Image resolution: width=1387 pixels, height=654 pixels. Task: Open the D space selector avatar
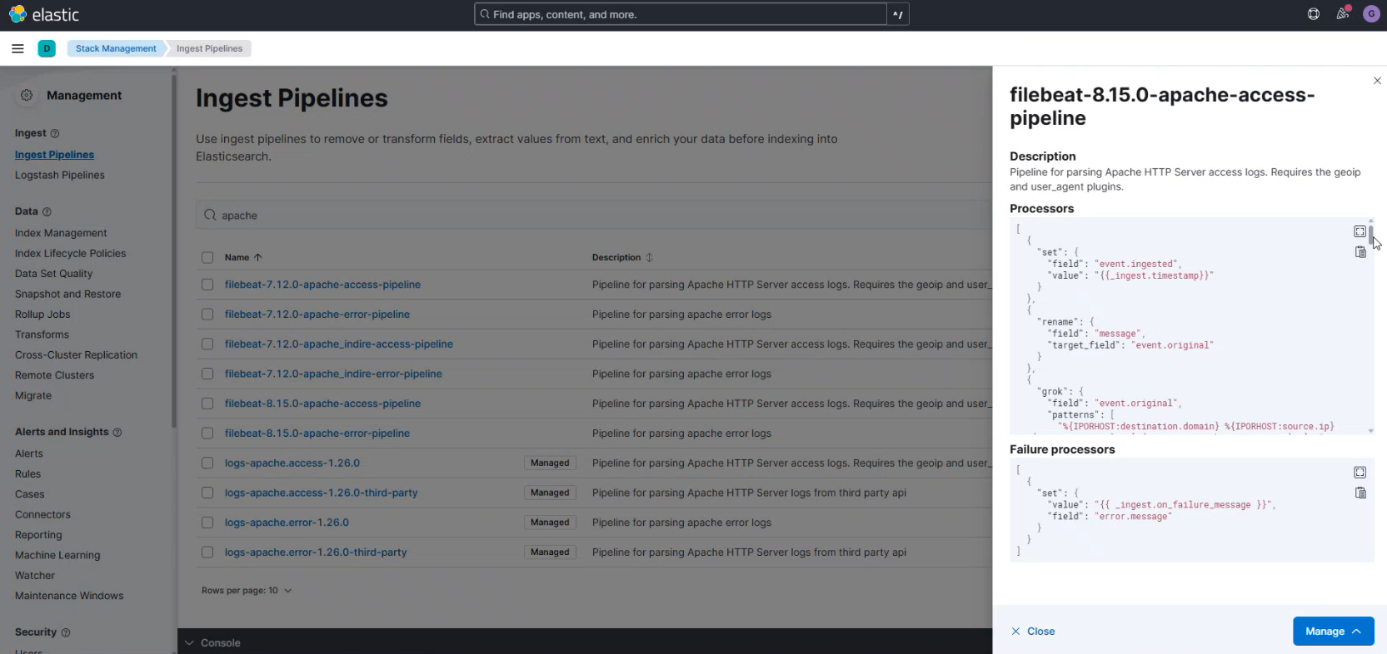pyautogui.click(x=47, y=48)
